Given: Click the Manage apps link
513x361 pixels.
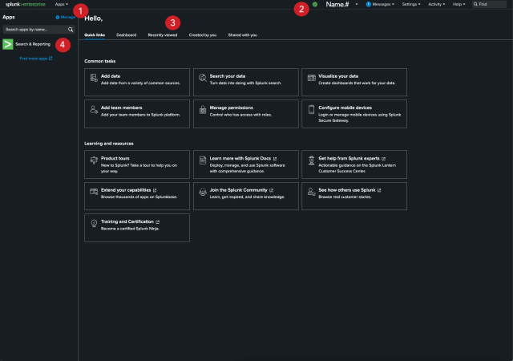Looking at the screenshot, I should [66, 18].
